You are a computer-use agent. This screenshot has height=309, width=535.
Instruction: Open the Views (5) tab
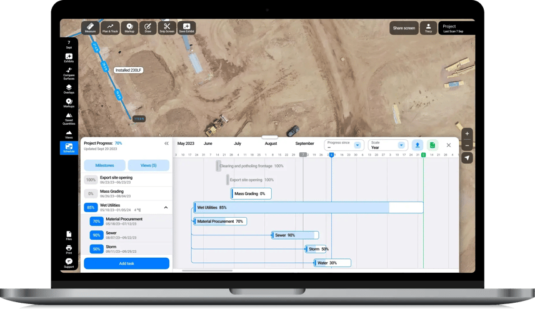[148, 165]
